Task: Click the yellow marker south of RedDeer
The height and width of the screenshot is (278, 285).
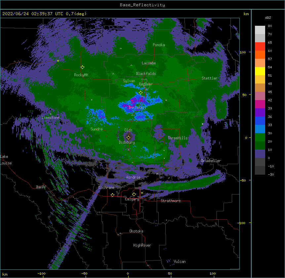Action: click(141, 93)
